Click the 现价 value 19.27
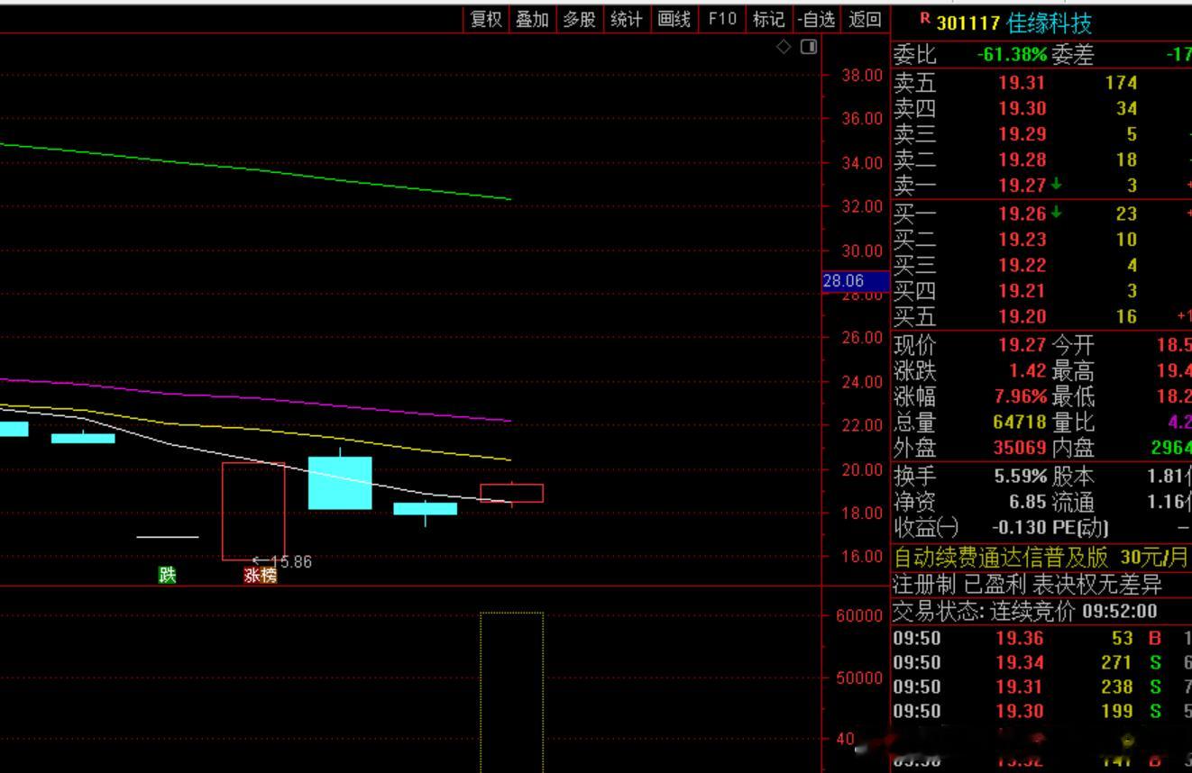The width and height of the screenshot is (1192, 773). [1022, 345]
